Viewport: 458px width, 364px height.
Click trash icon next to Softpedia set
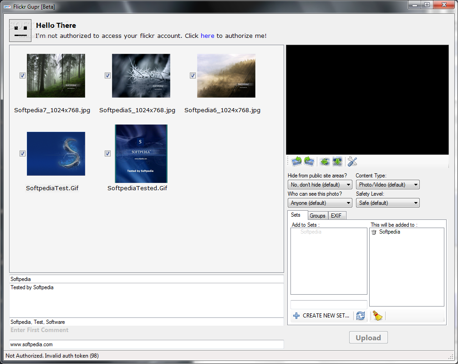click(x=374, y=232)
